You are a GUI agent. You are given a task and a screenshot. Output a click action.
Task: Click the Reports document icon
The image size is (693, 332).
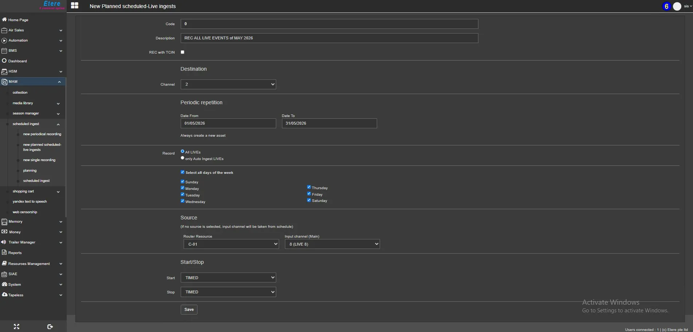pos(4,253)
